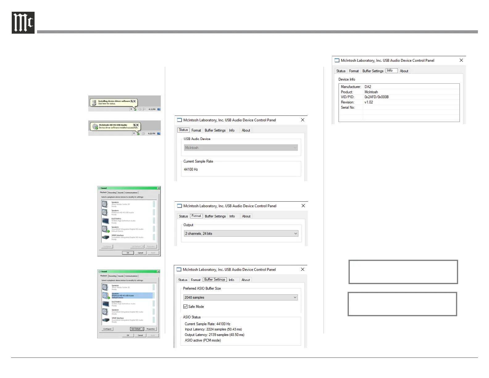Screen dimensions: 489x378
Task: Click show desktop button right of 4:30 PM
Action: 159,134
